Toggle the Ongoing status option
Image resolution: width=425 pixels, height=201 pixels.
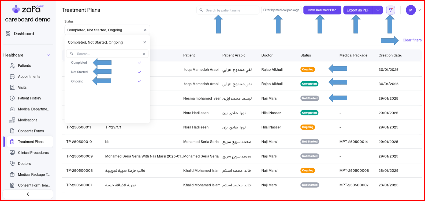pos(77,81)
